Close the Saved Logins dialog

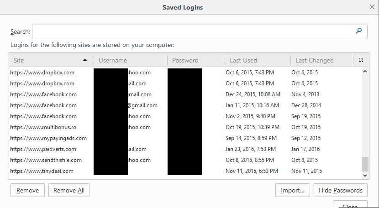pyautogui.click(x=372, y=7)
